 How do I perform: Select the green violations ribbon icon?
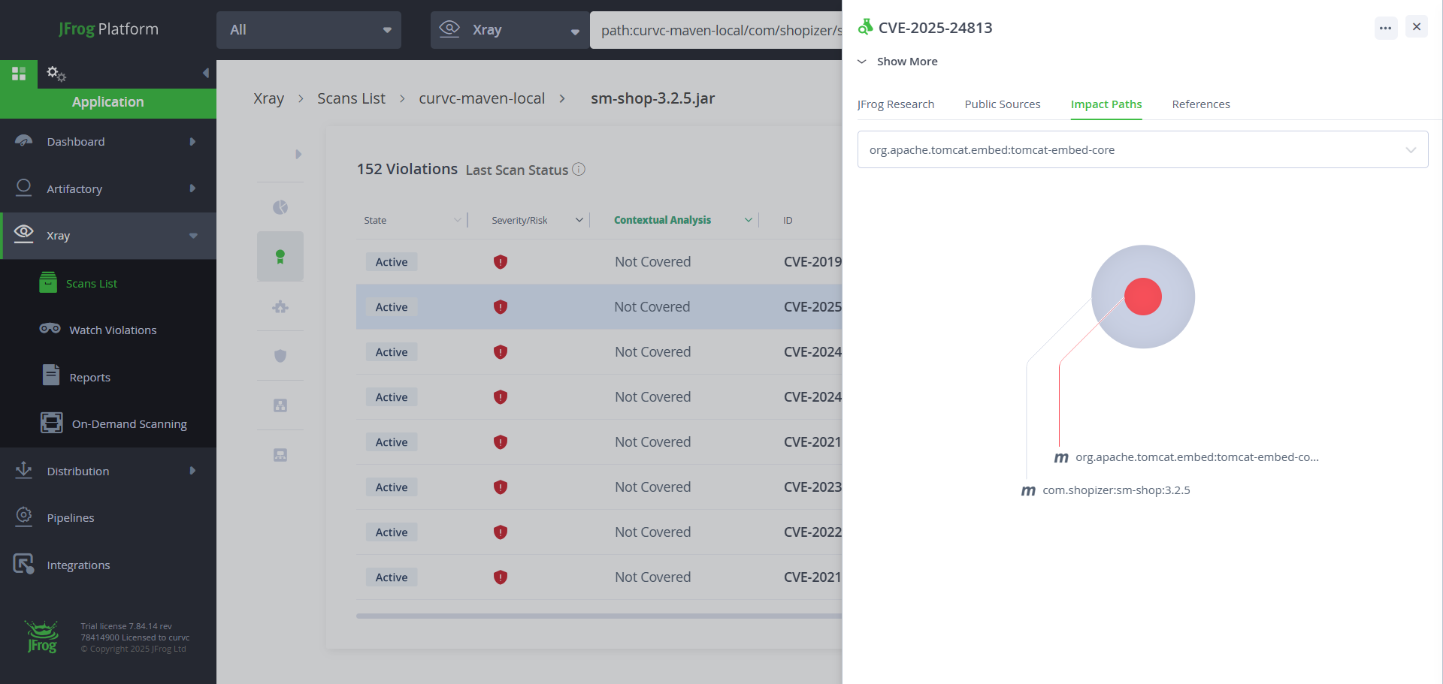(x=280, y=257)
